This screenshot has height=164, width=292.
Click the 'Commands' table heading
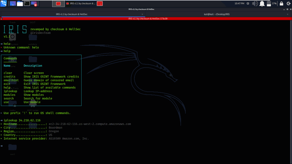pyautogui.click(x=10, y=58)
